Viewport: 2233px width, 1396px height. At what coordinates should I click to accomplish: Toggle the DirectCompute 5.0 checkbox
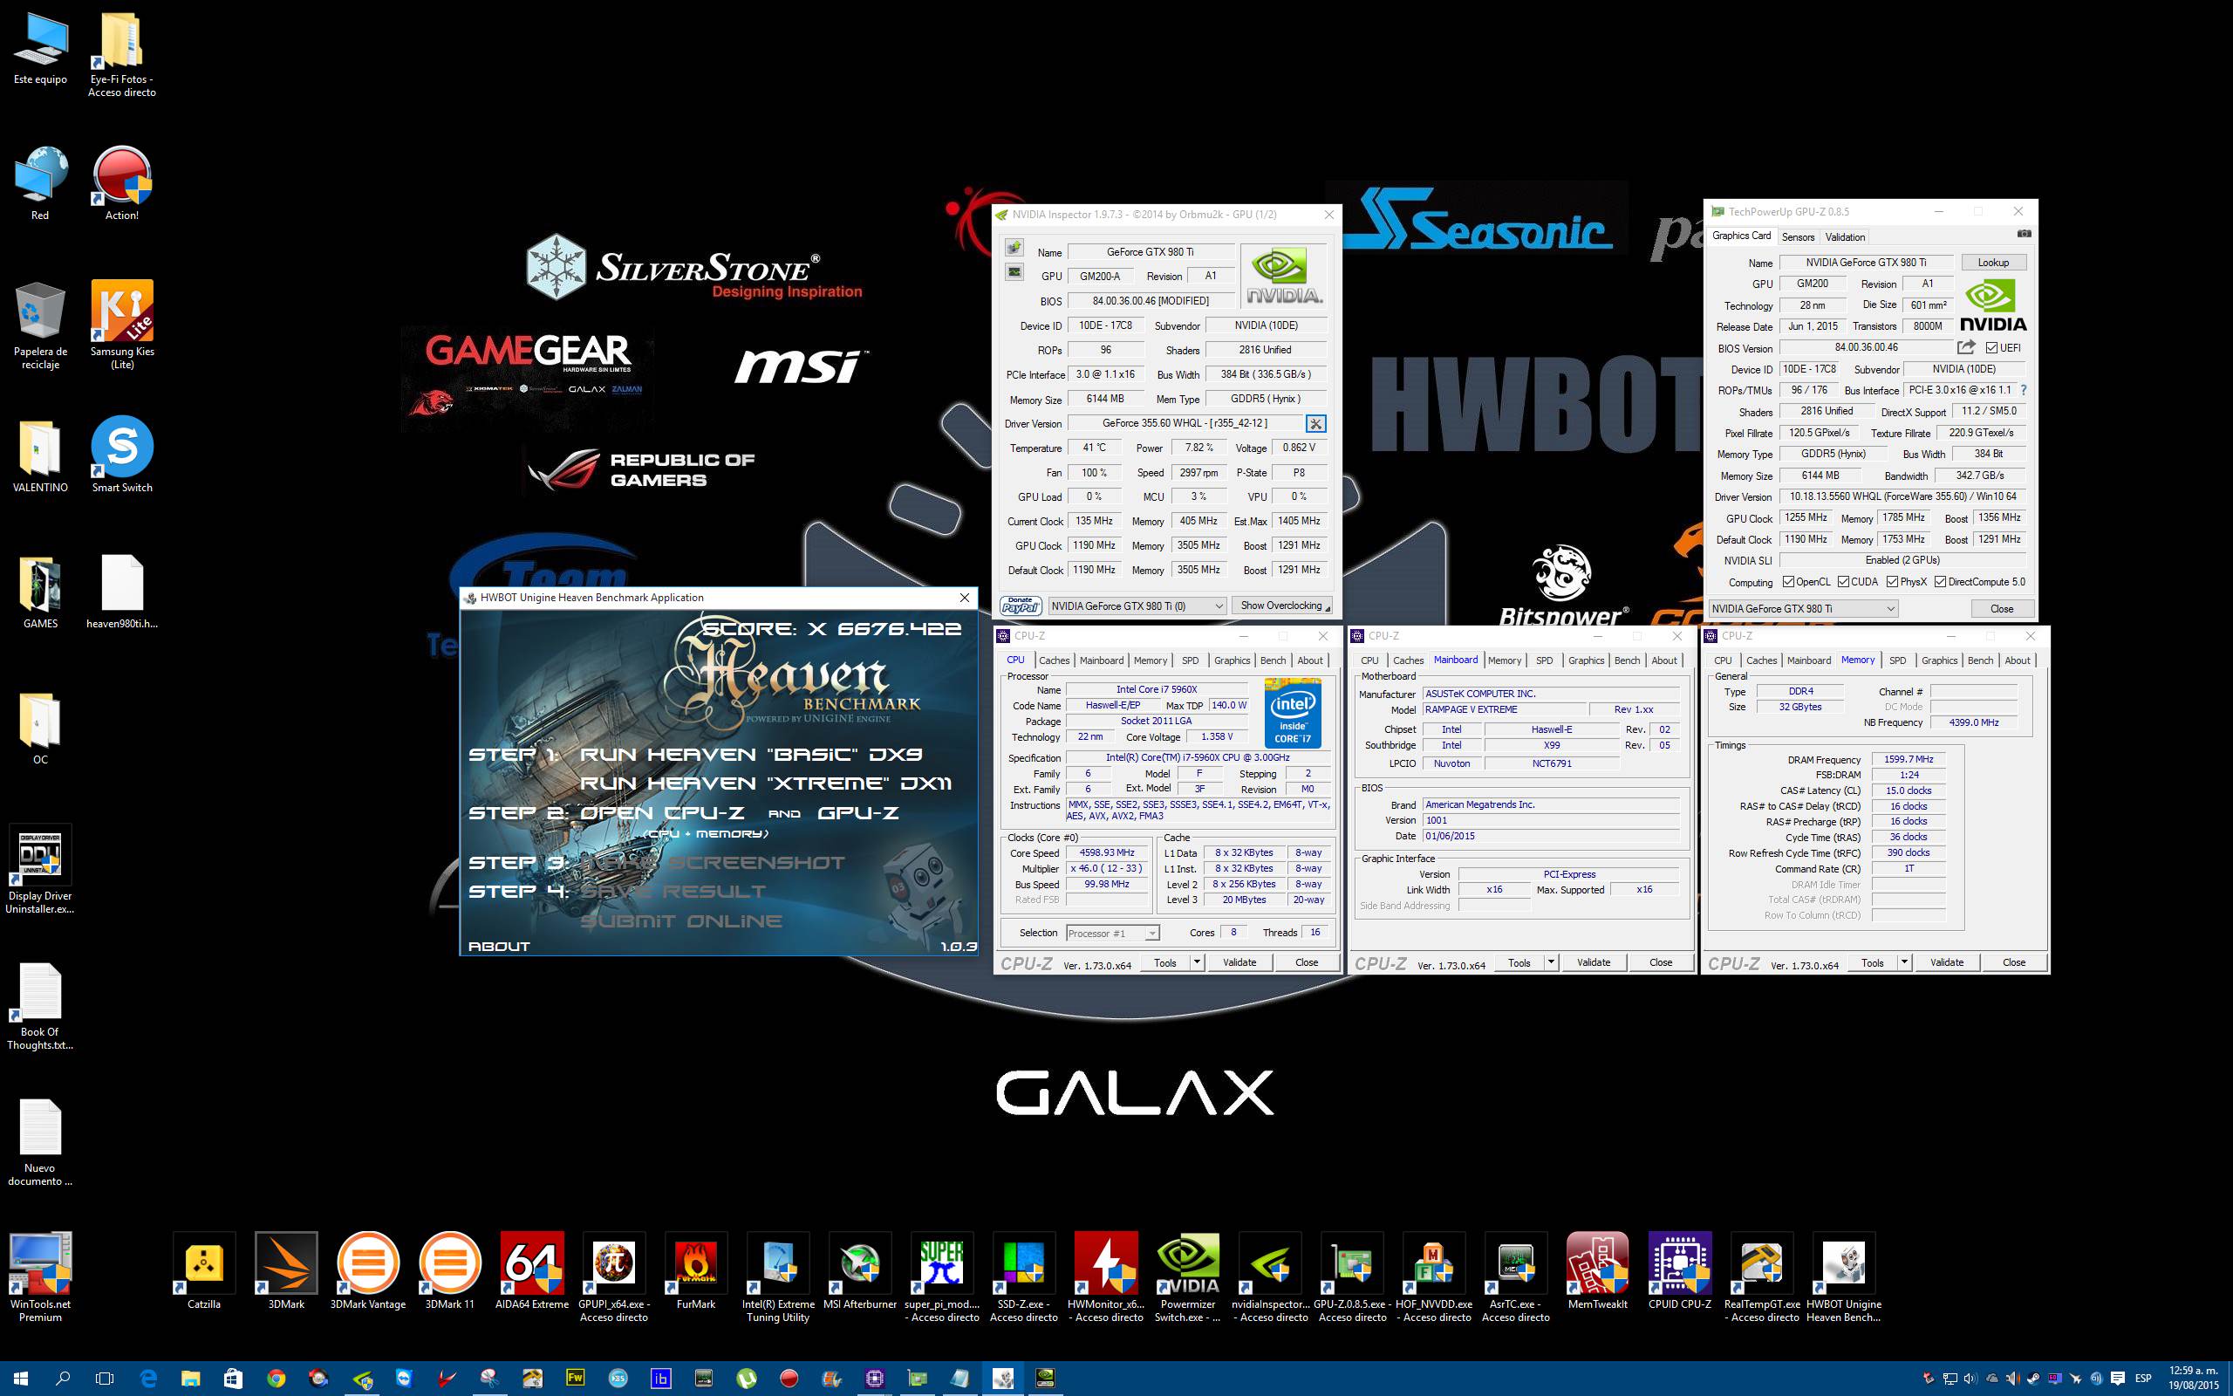tap(1941, 582)
